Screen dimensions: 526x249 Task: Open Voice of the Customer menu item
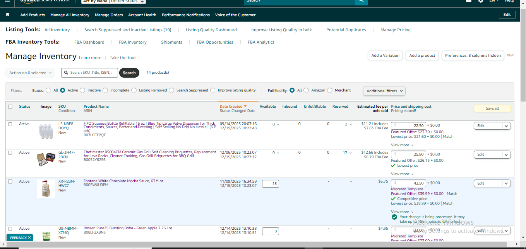click(235, 15)
